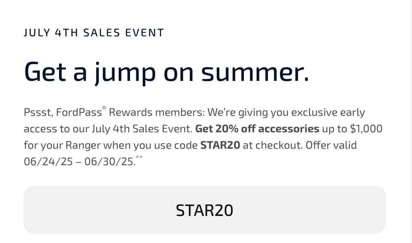Click the bold STAR20 code in paragraph

[x=220, y=145]
